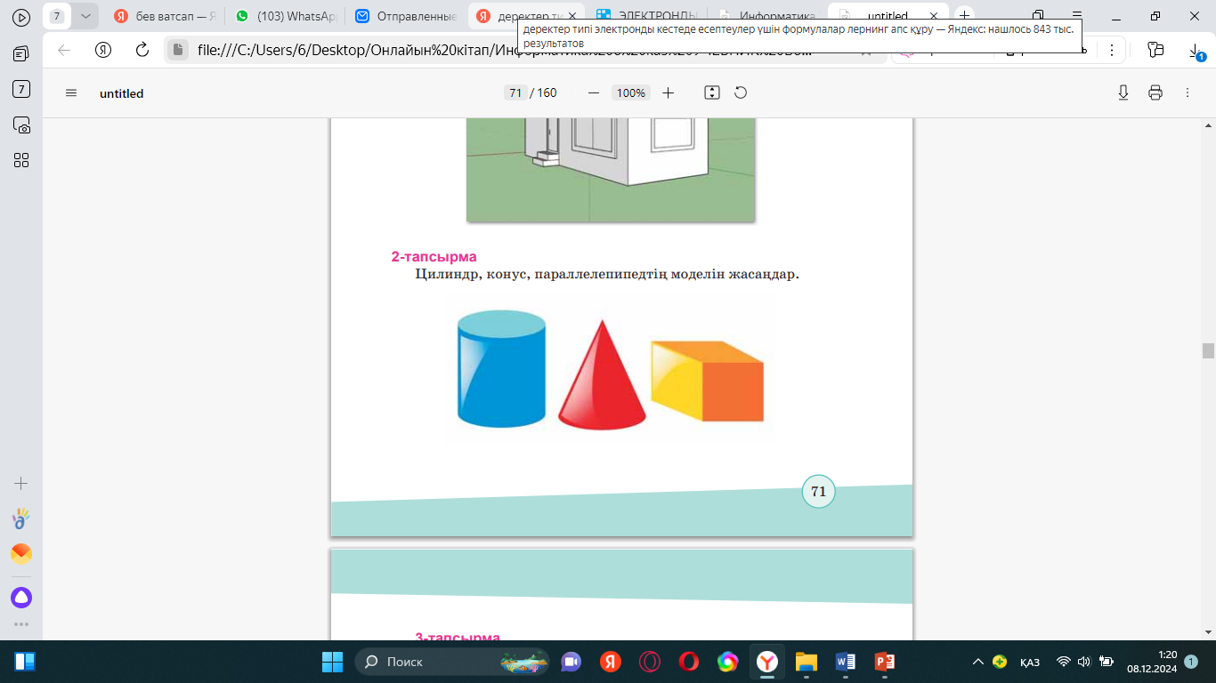Close the 'untitled' tab

(x=934, y=16)
